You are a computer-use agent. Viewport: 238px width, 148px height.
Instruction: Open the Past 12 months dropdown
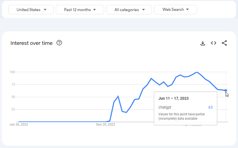click(x=79, y=10)
